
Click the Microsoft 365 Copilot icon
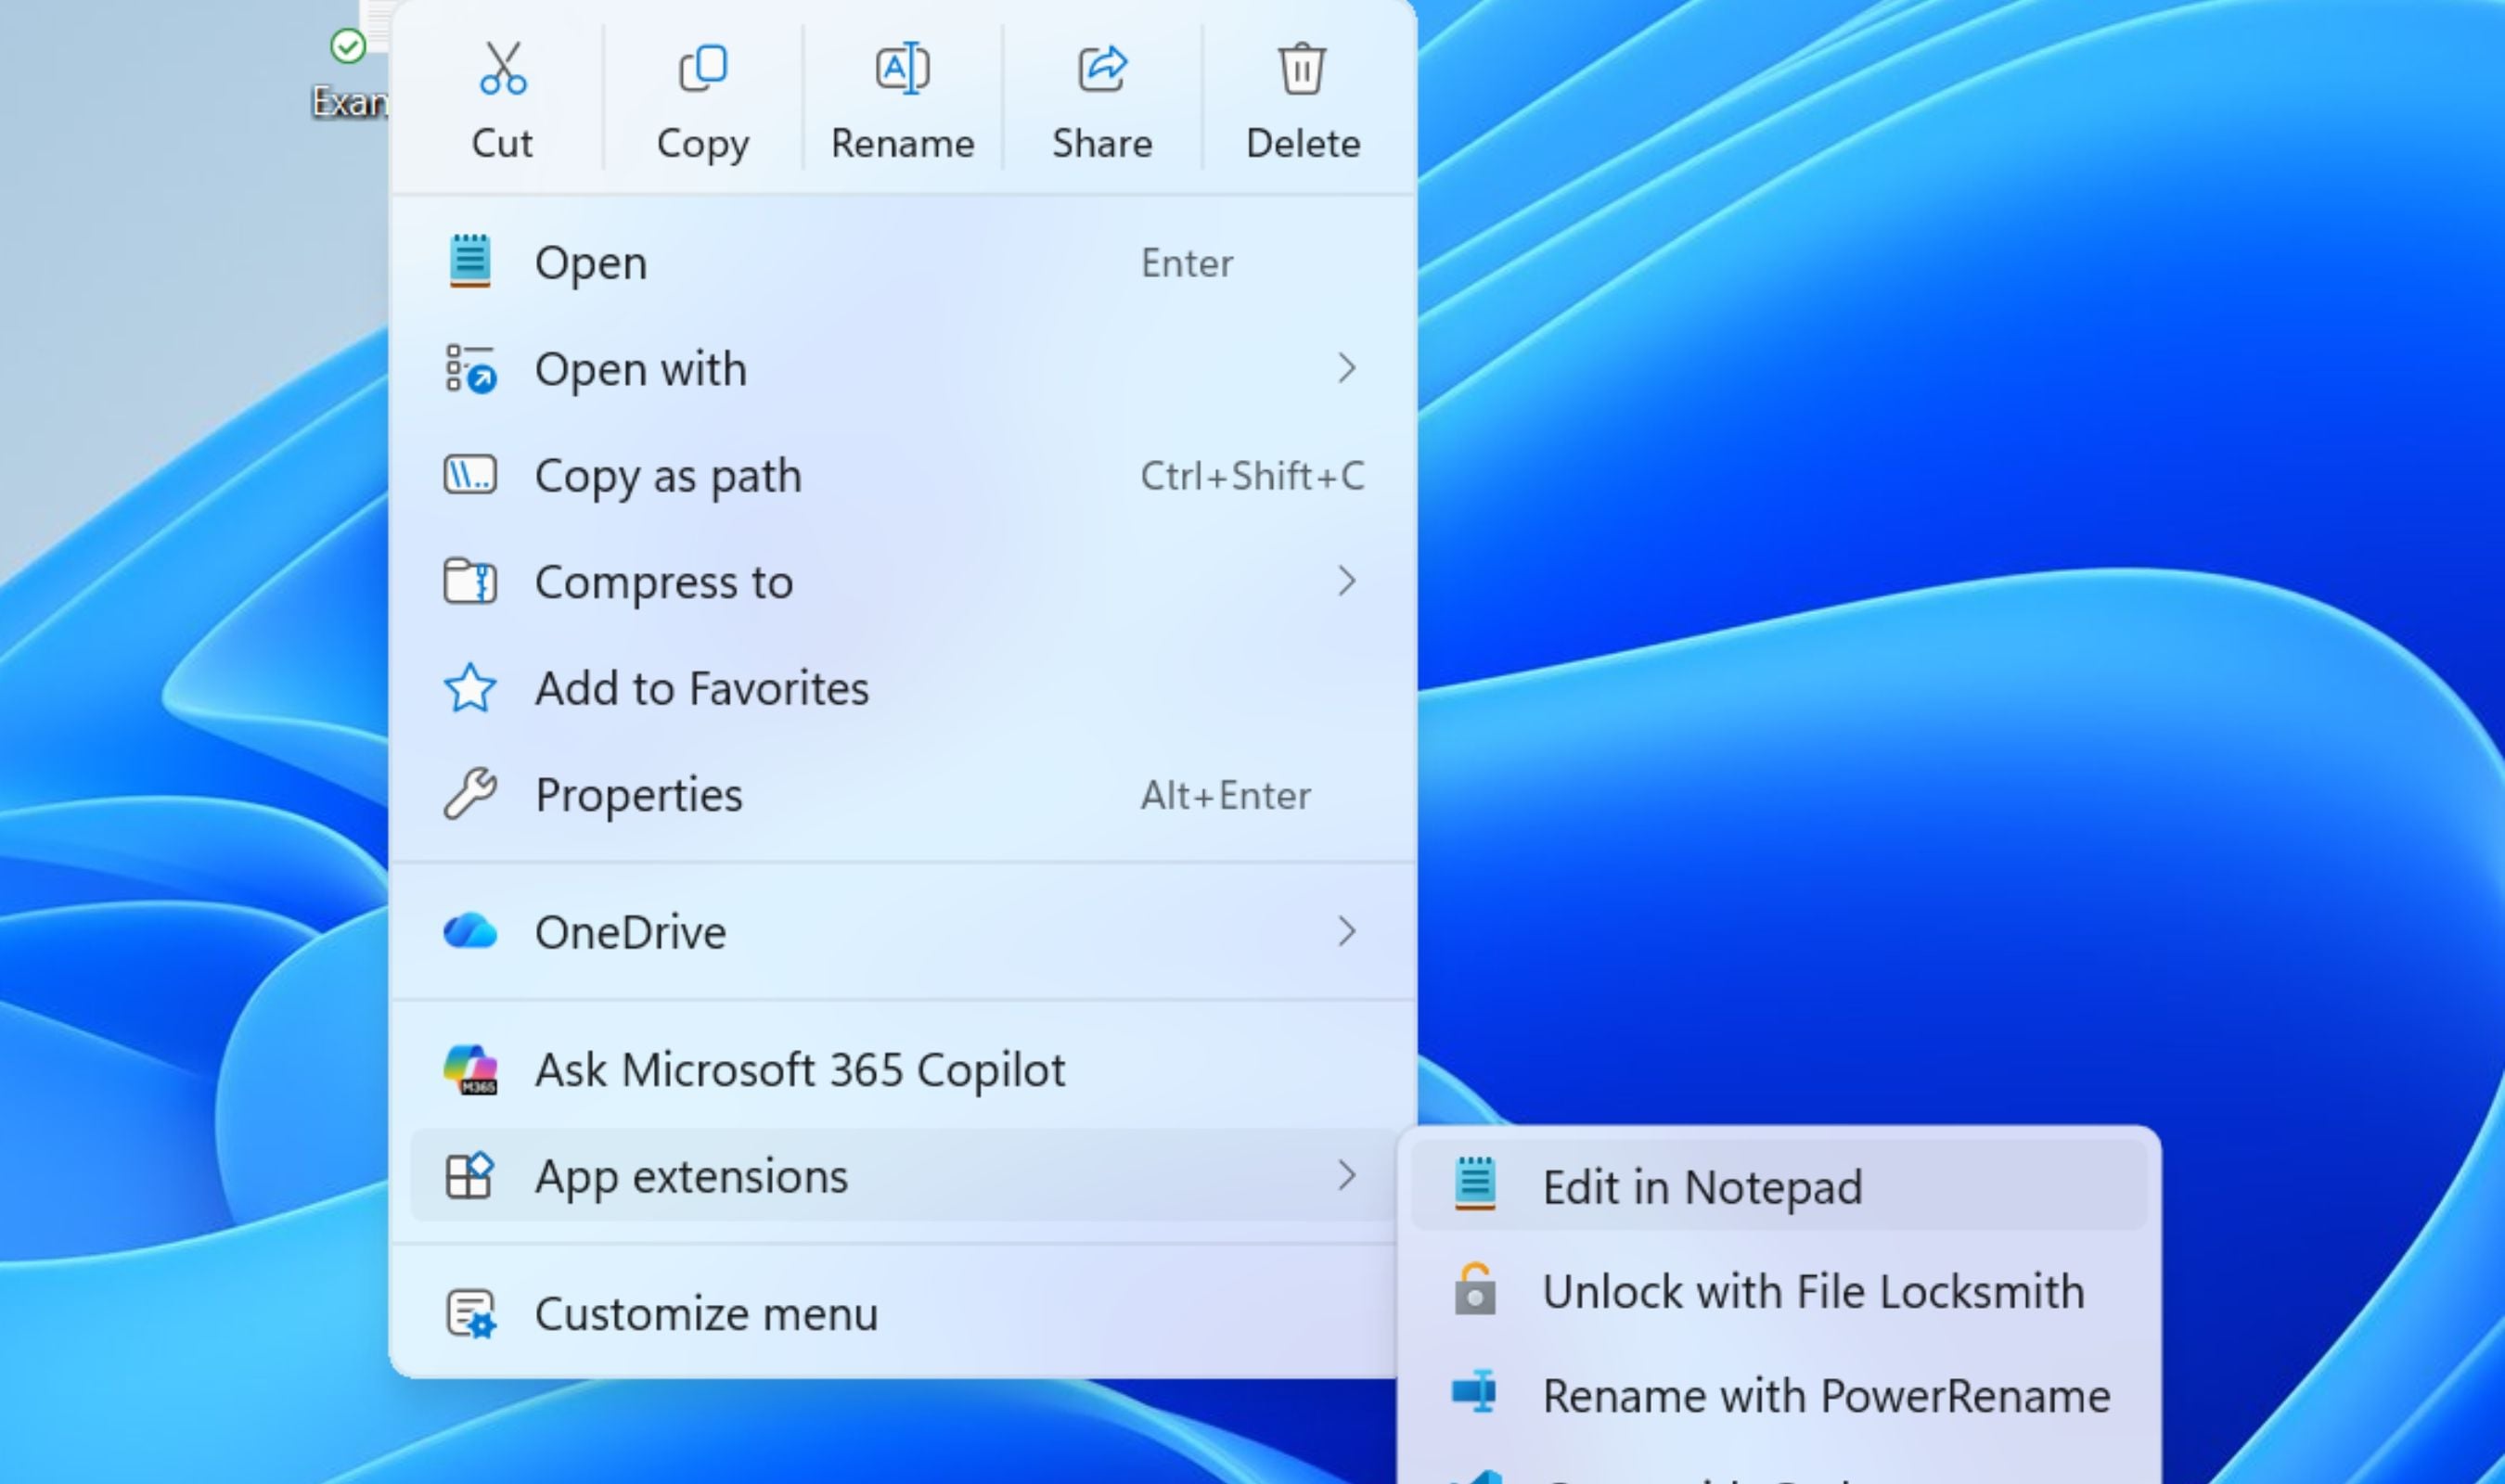click(470, 1069)
